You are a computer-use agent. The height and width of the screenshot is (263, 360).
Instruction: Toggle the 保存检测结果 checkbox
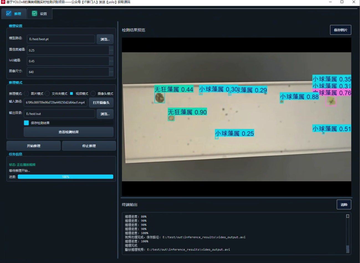(26, 123)
